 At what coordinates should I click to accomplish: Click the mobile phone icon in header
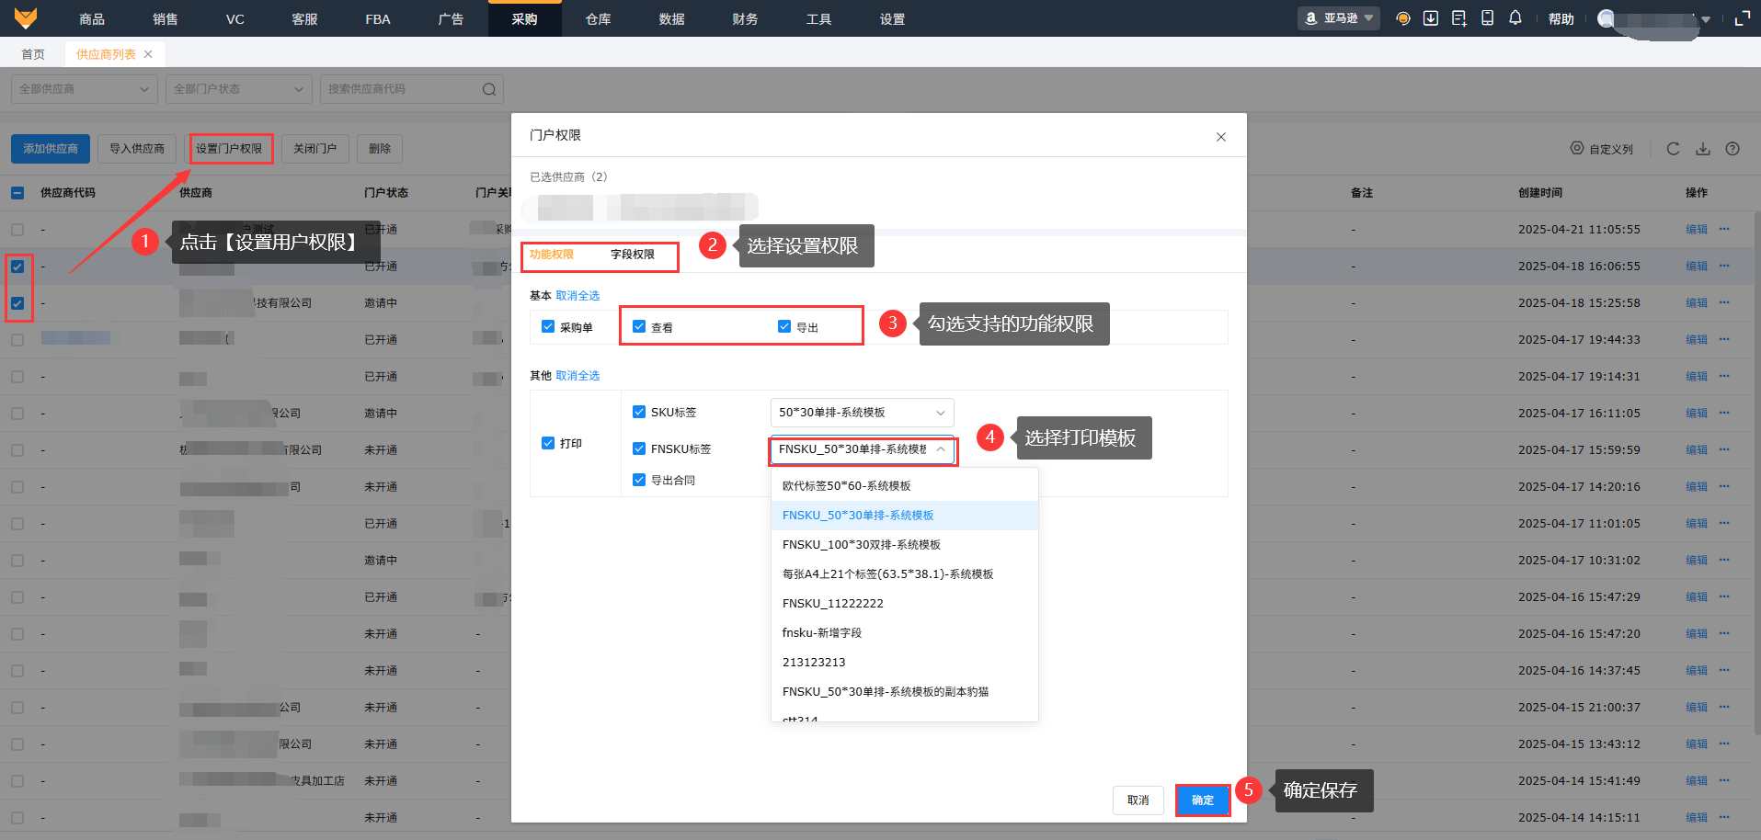point(1487,18)
